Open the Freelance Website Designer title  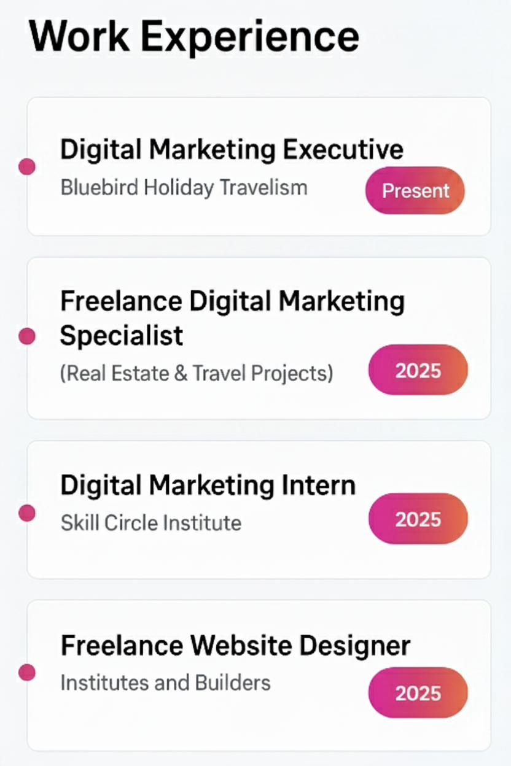point(235,646)
